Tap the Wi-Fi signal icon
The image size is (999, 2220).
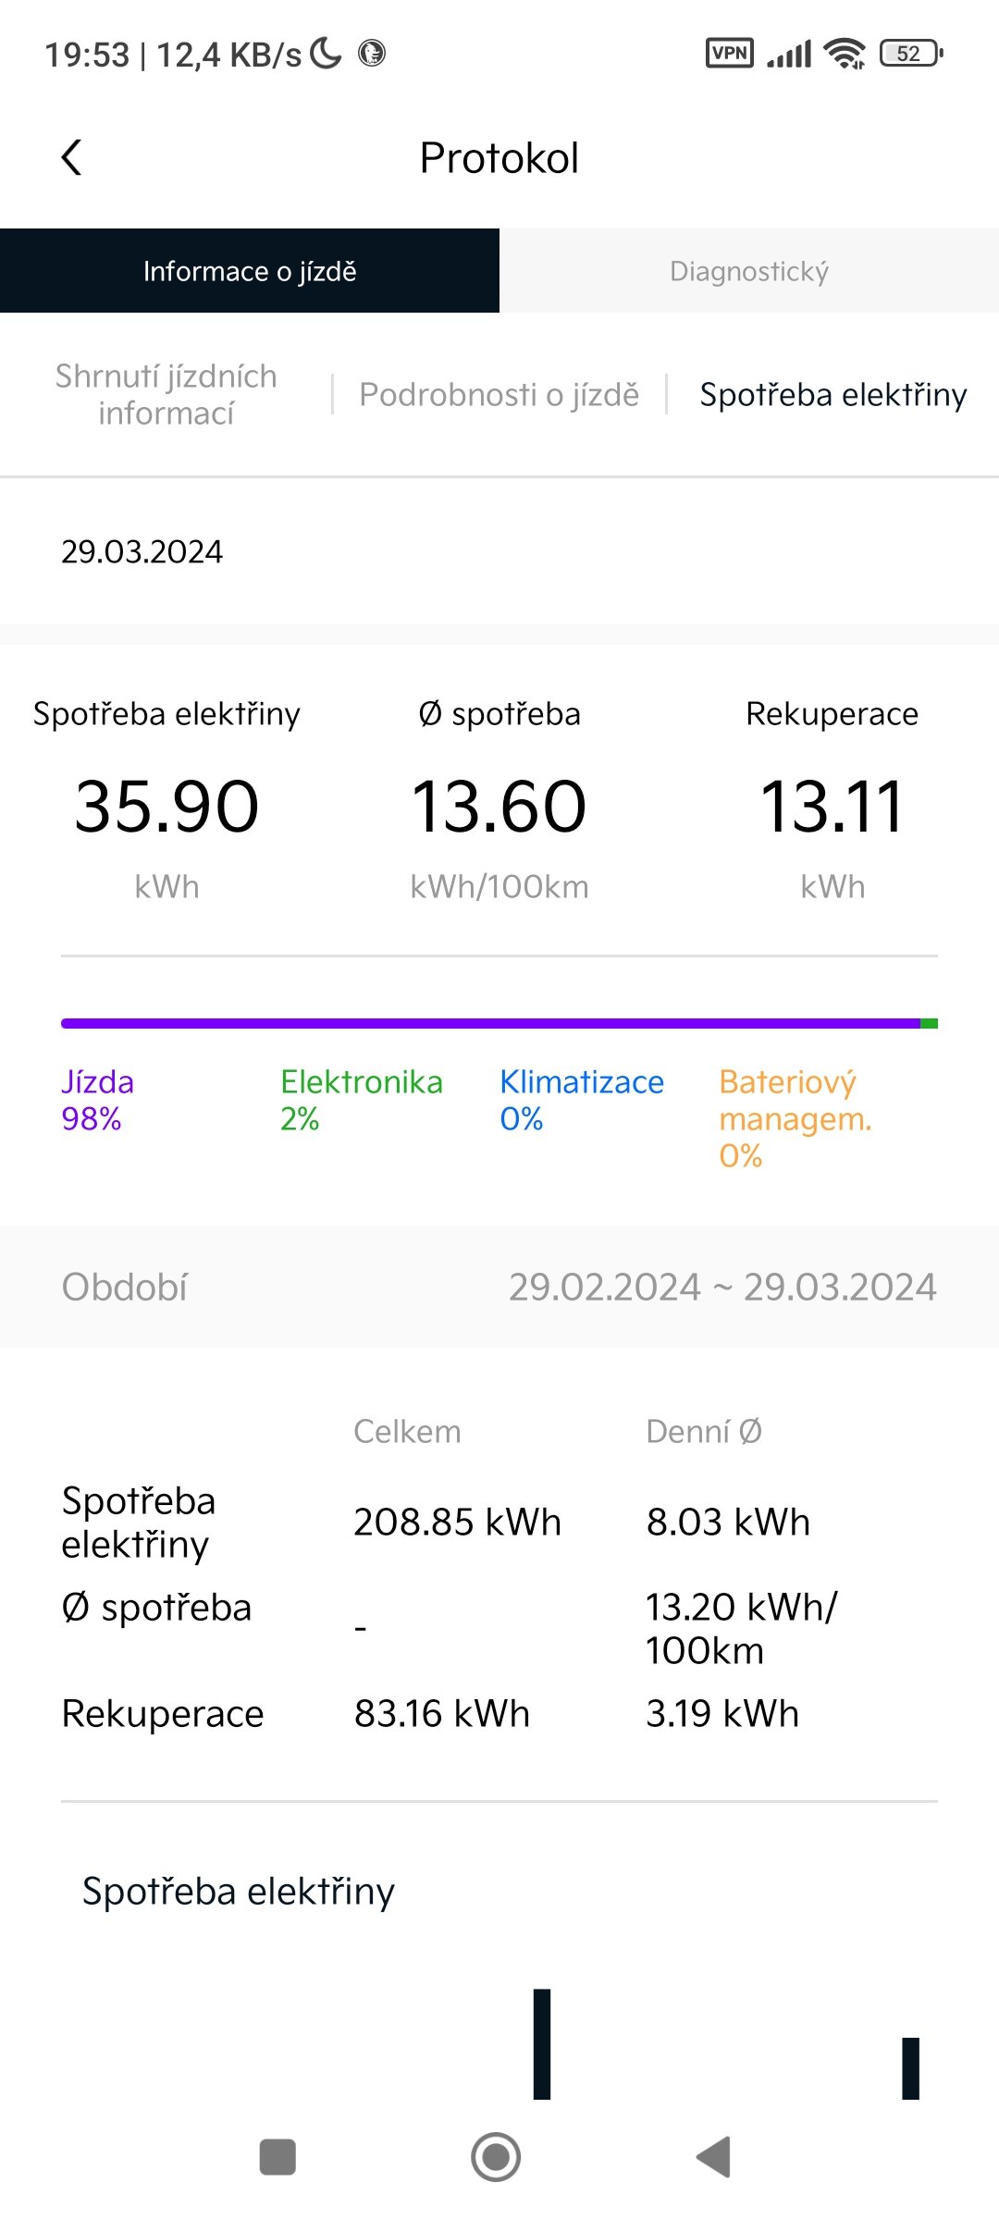coord(845,54)
